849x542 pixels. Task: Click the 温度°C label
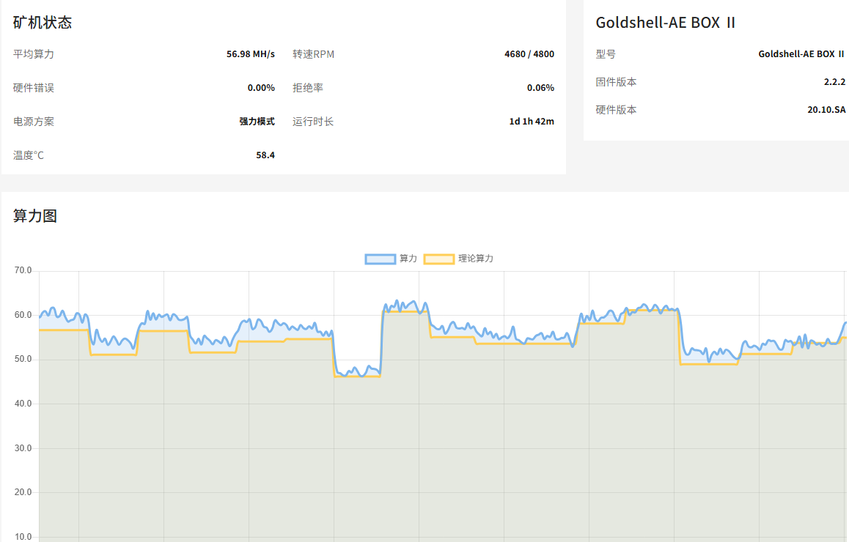28,155
